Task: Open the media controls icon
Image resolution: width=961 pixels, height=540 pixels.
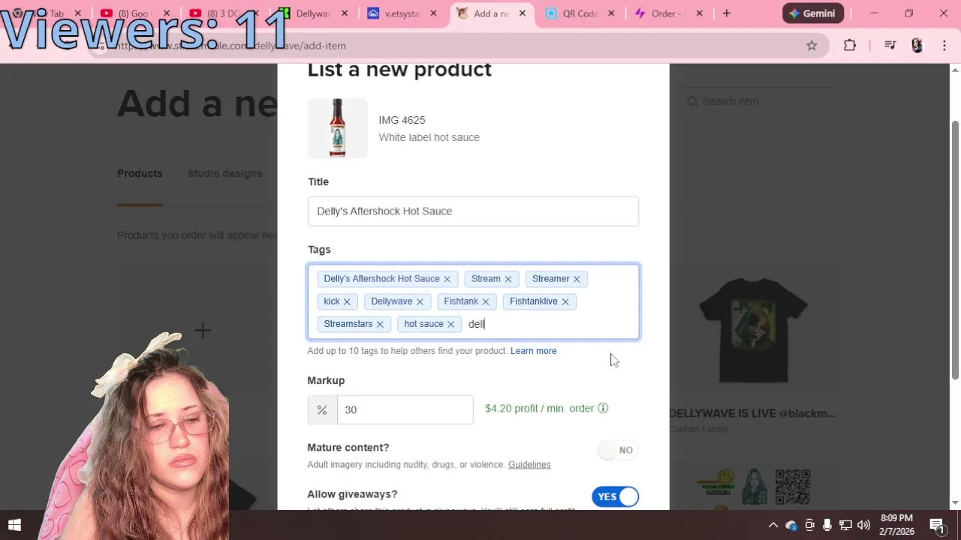Action: 890,46
